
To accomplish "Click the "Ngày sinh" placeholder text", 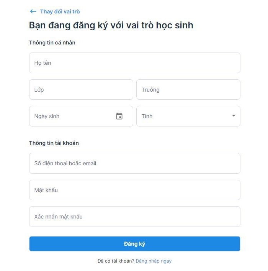I will point(47,116).
